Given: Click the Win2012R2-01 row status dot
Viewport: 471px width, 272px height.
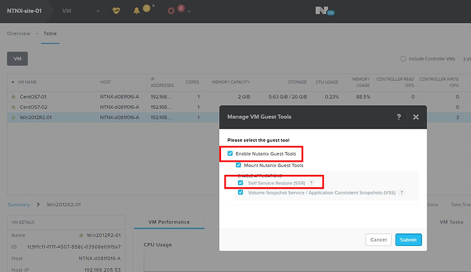Looking at the screenshot, I should 13,117.
